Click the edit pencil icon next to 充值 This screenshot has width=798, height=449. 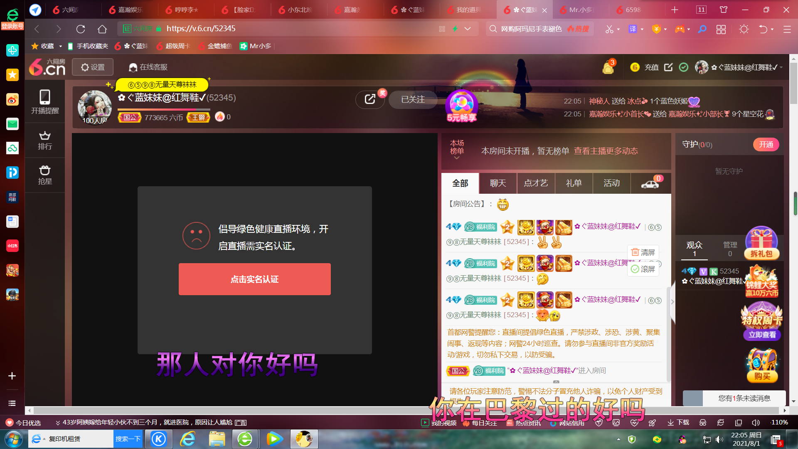point(668,67)
